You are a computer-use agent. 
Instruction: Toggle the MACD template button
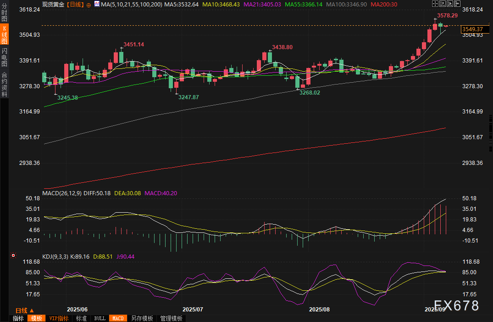click(x=118, y=318)
